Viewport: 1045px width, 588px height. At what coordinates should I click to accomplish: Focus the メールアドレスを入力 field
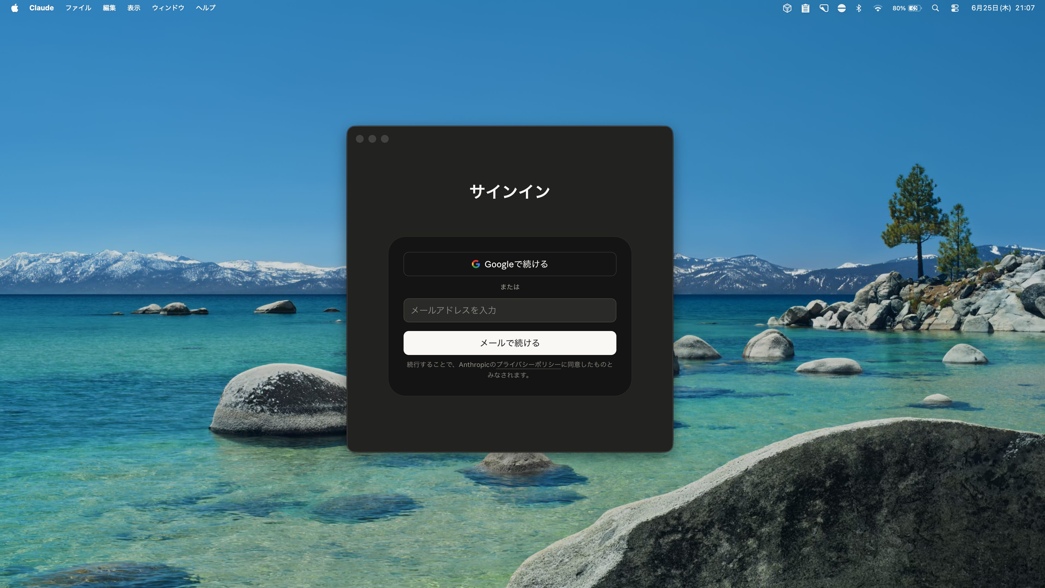pos(510,310)
